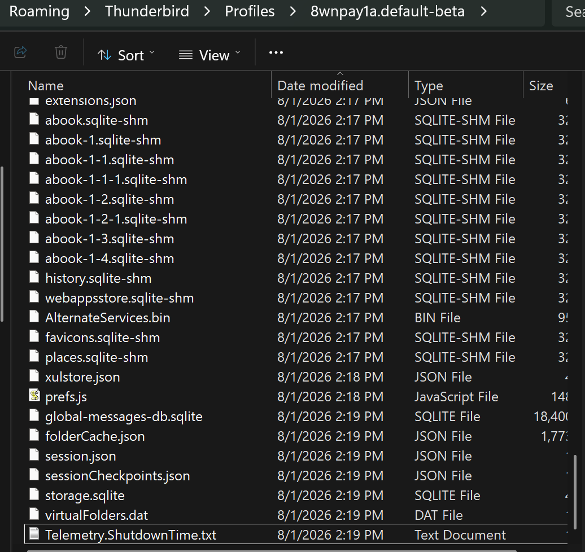The height and width of the screenshot is (552, 585).
Task: Select the session.json file icon
Action: click(34, 455)
